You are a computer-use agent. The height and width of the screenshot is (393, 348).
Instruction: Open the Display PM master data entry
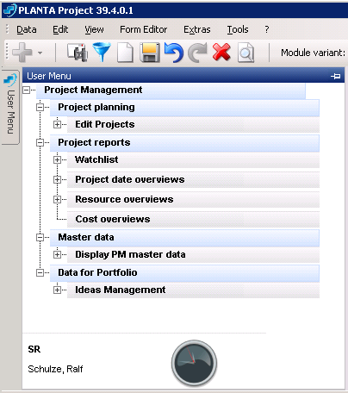[x=193, y=255]
